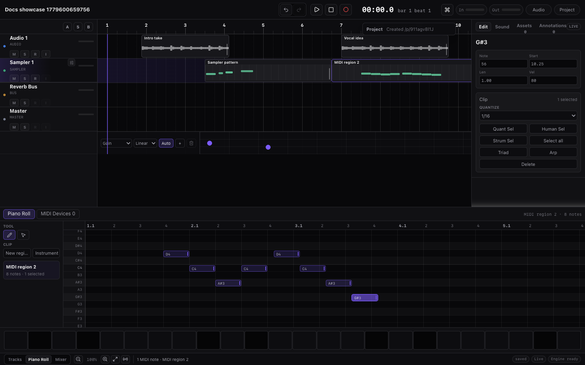Click the Reverb Bus volume slider
Screen dimensions: 585x365
pyautogui.click(x=86, y=90)
